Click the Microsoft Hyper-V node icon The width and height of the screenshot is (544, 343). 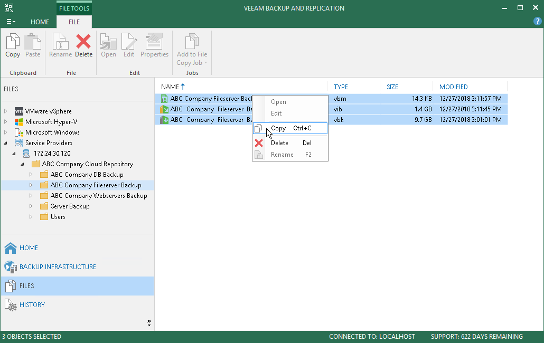(18, 122)
